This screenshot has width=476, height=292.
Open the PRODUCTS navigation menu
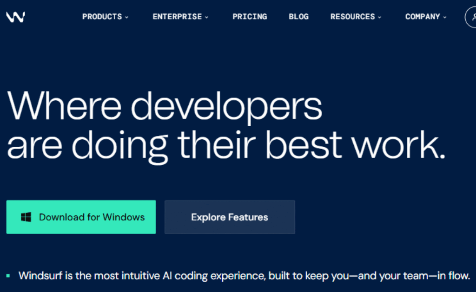pyautogui.click(x=102, y=17)
